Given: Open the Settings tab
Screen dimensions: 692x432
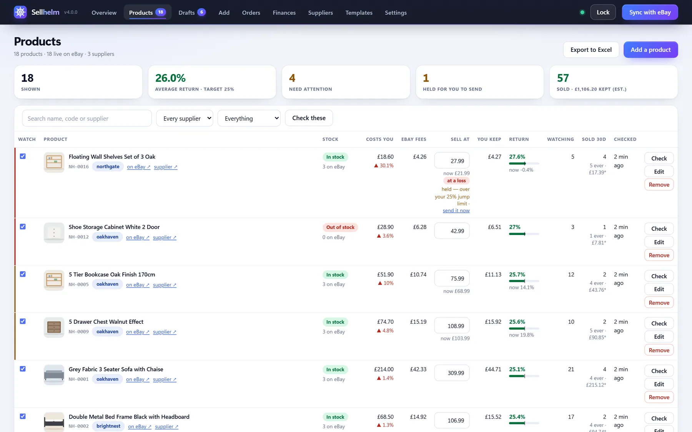Looking at the screenshot, I should [x=396, y=12].
